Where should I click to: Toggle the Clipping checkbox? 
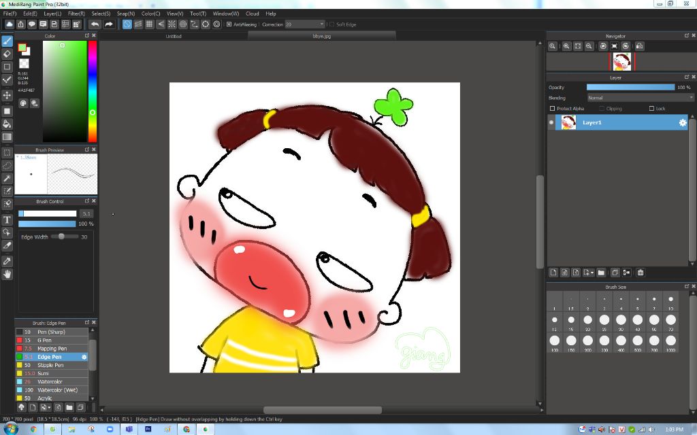tap(602, 109)
